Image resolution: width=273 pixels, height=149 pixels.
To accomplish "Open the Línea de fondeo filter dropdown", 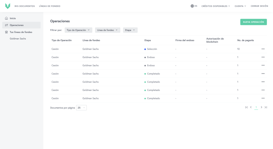I will [108, 30].
